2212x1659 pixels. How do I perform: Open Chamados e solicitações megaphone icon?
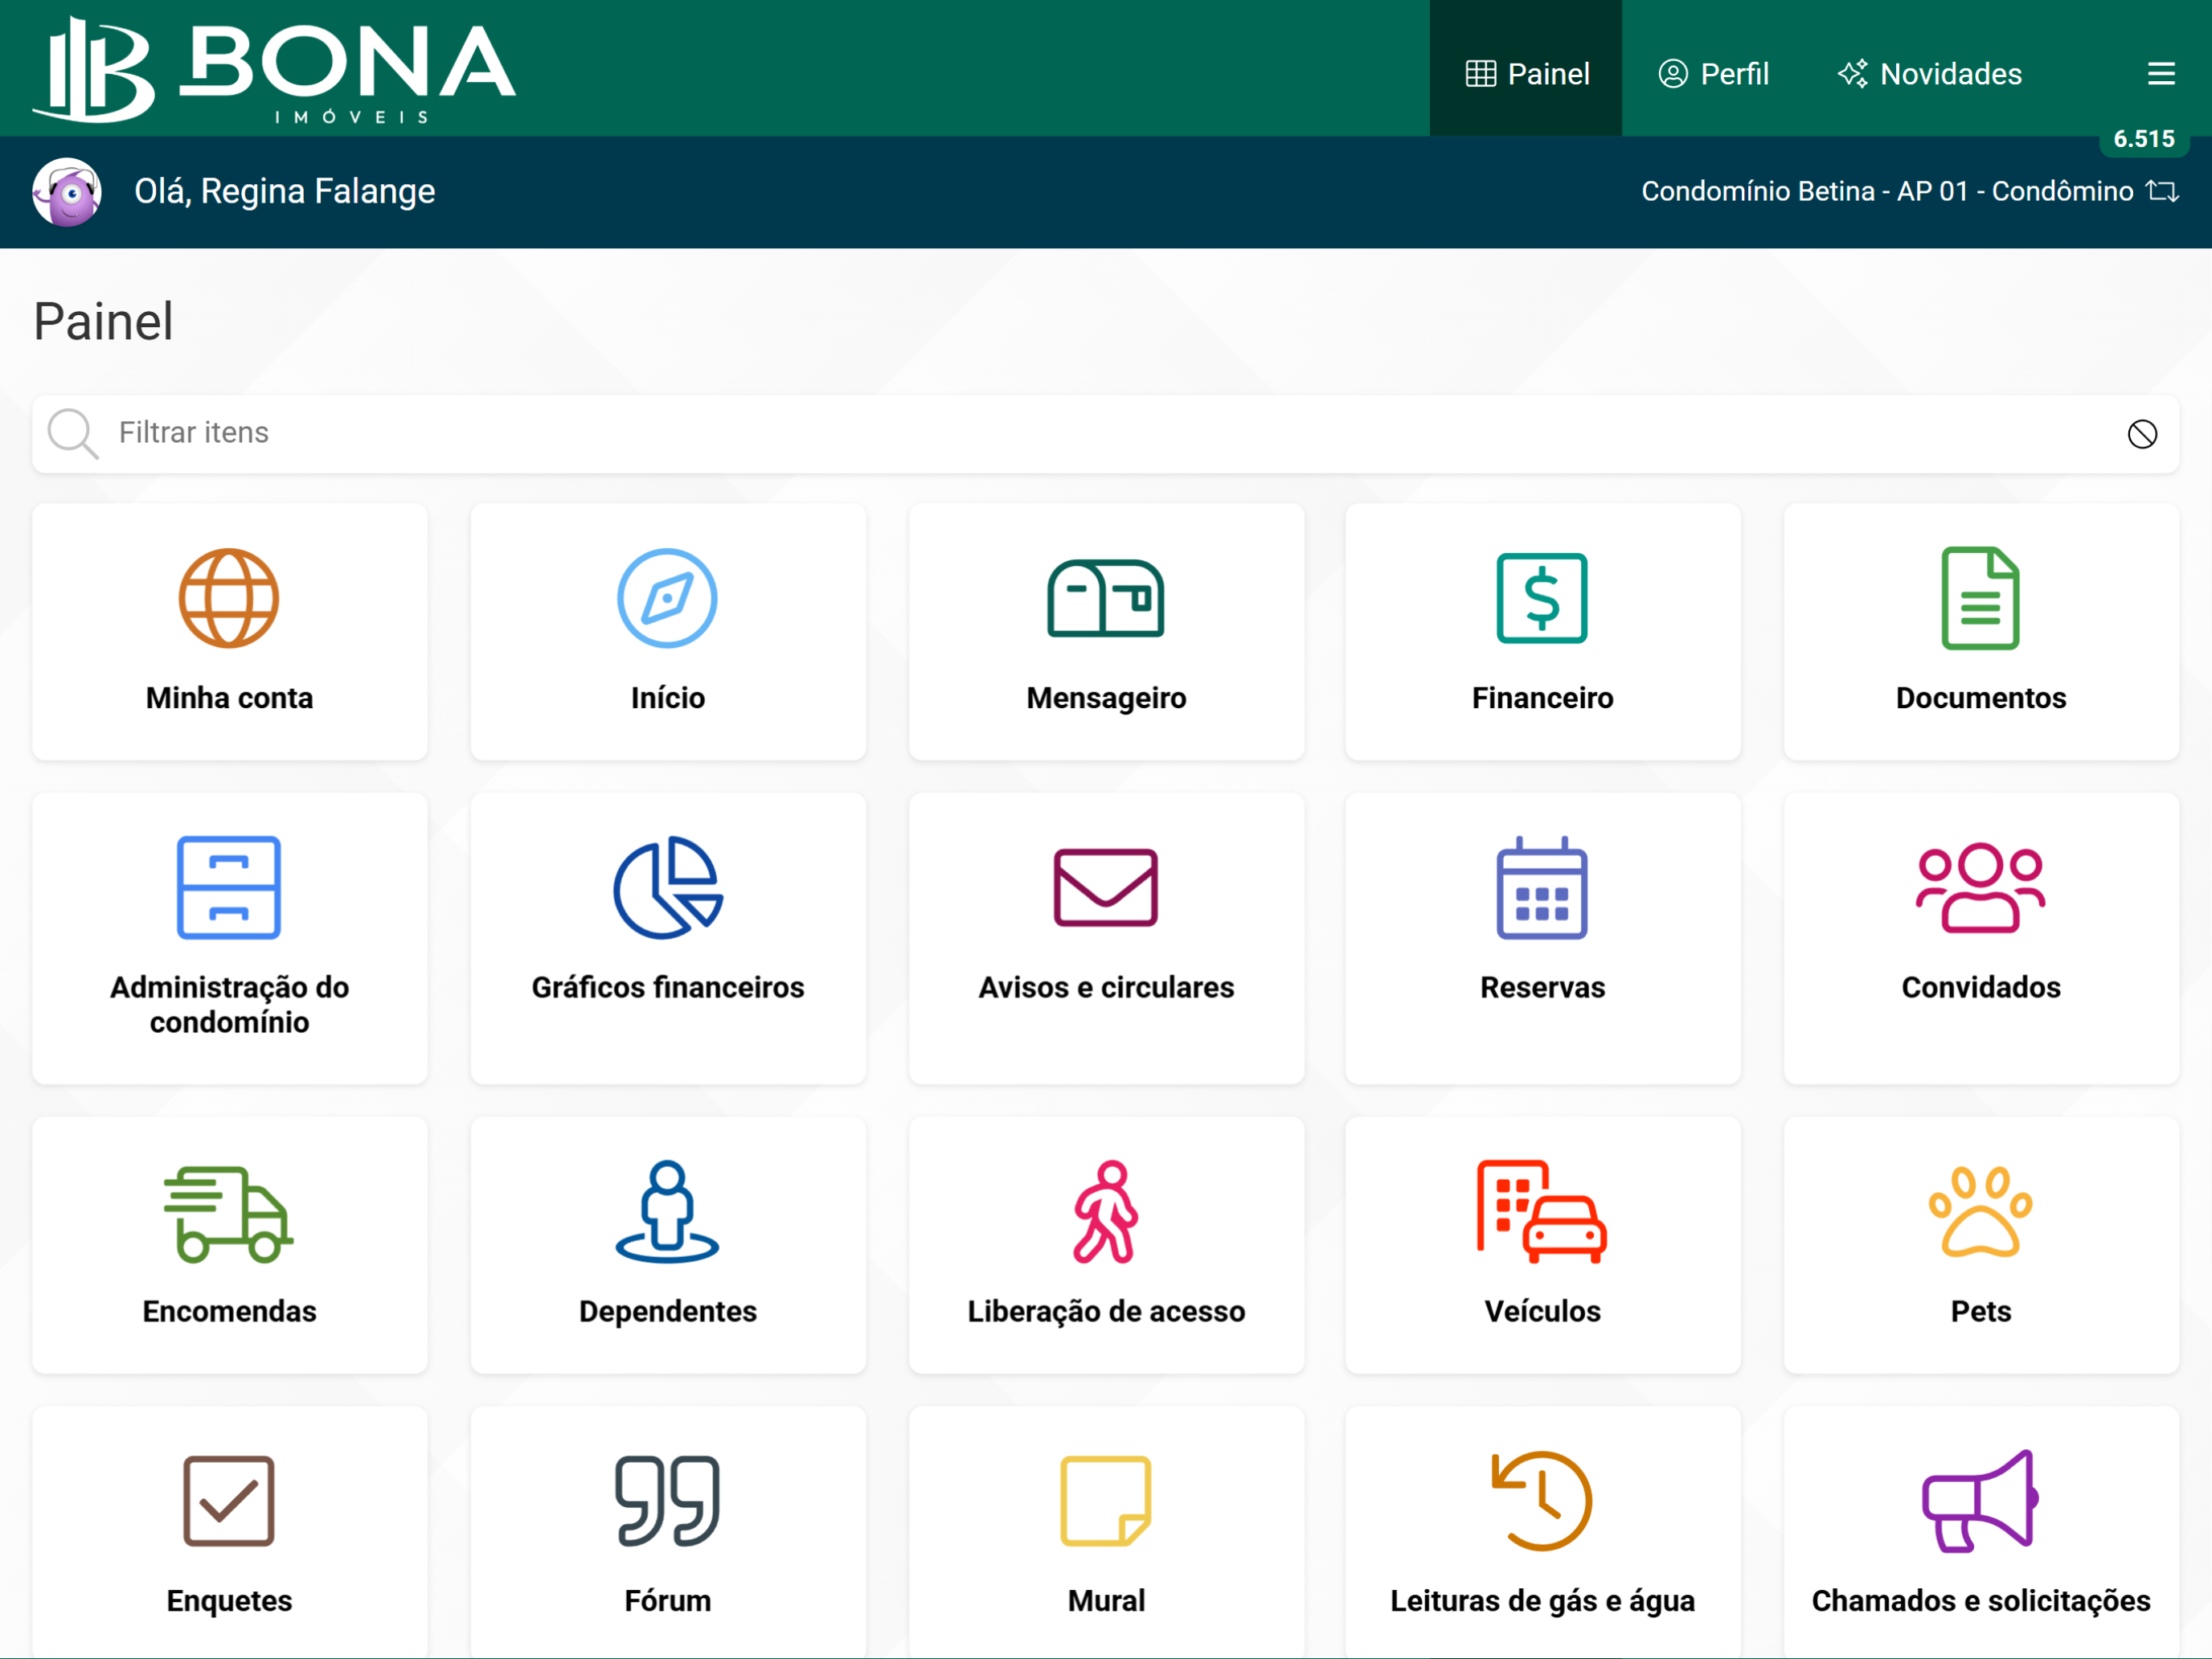(1980, 1500)
